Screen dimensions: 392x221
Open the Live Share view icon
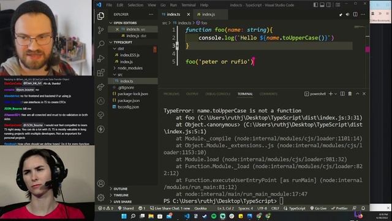click(100, 87)
